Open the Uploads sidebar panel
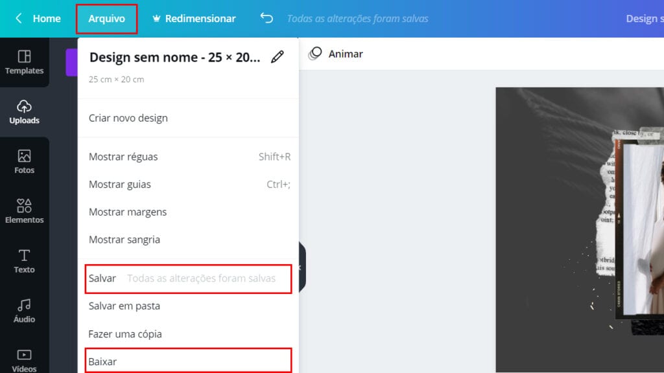This screenshot has height=373, width=664. point(24,112)
